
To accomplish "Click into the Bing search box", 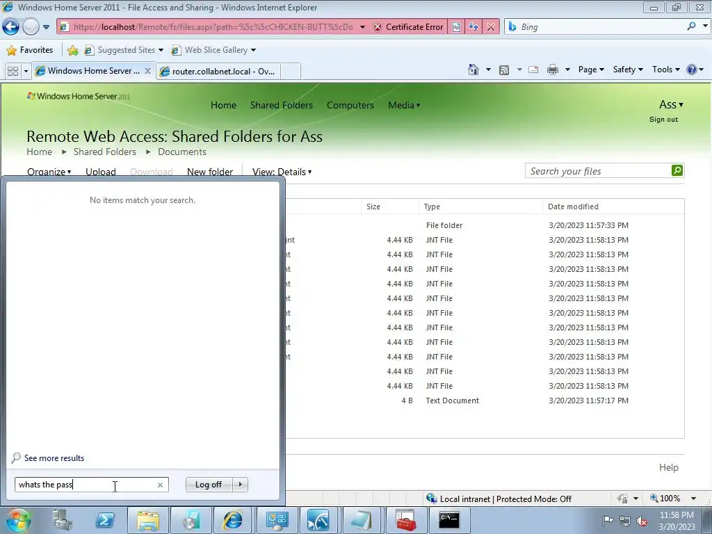I will click(595, 27).
